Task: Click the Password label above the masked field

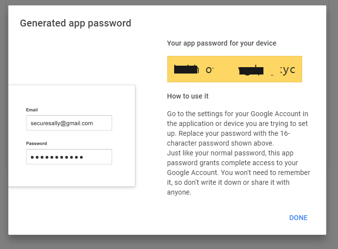Action: 36,144
